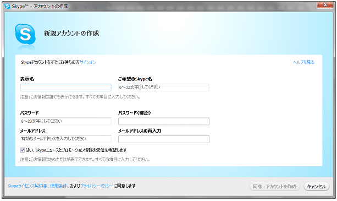The height and width of the screenshot is (201, 337).
Task: Click the パスワード(確認) label
Action: click(x=135, y=113)
